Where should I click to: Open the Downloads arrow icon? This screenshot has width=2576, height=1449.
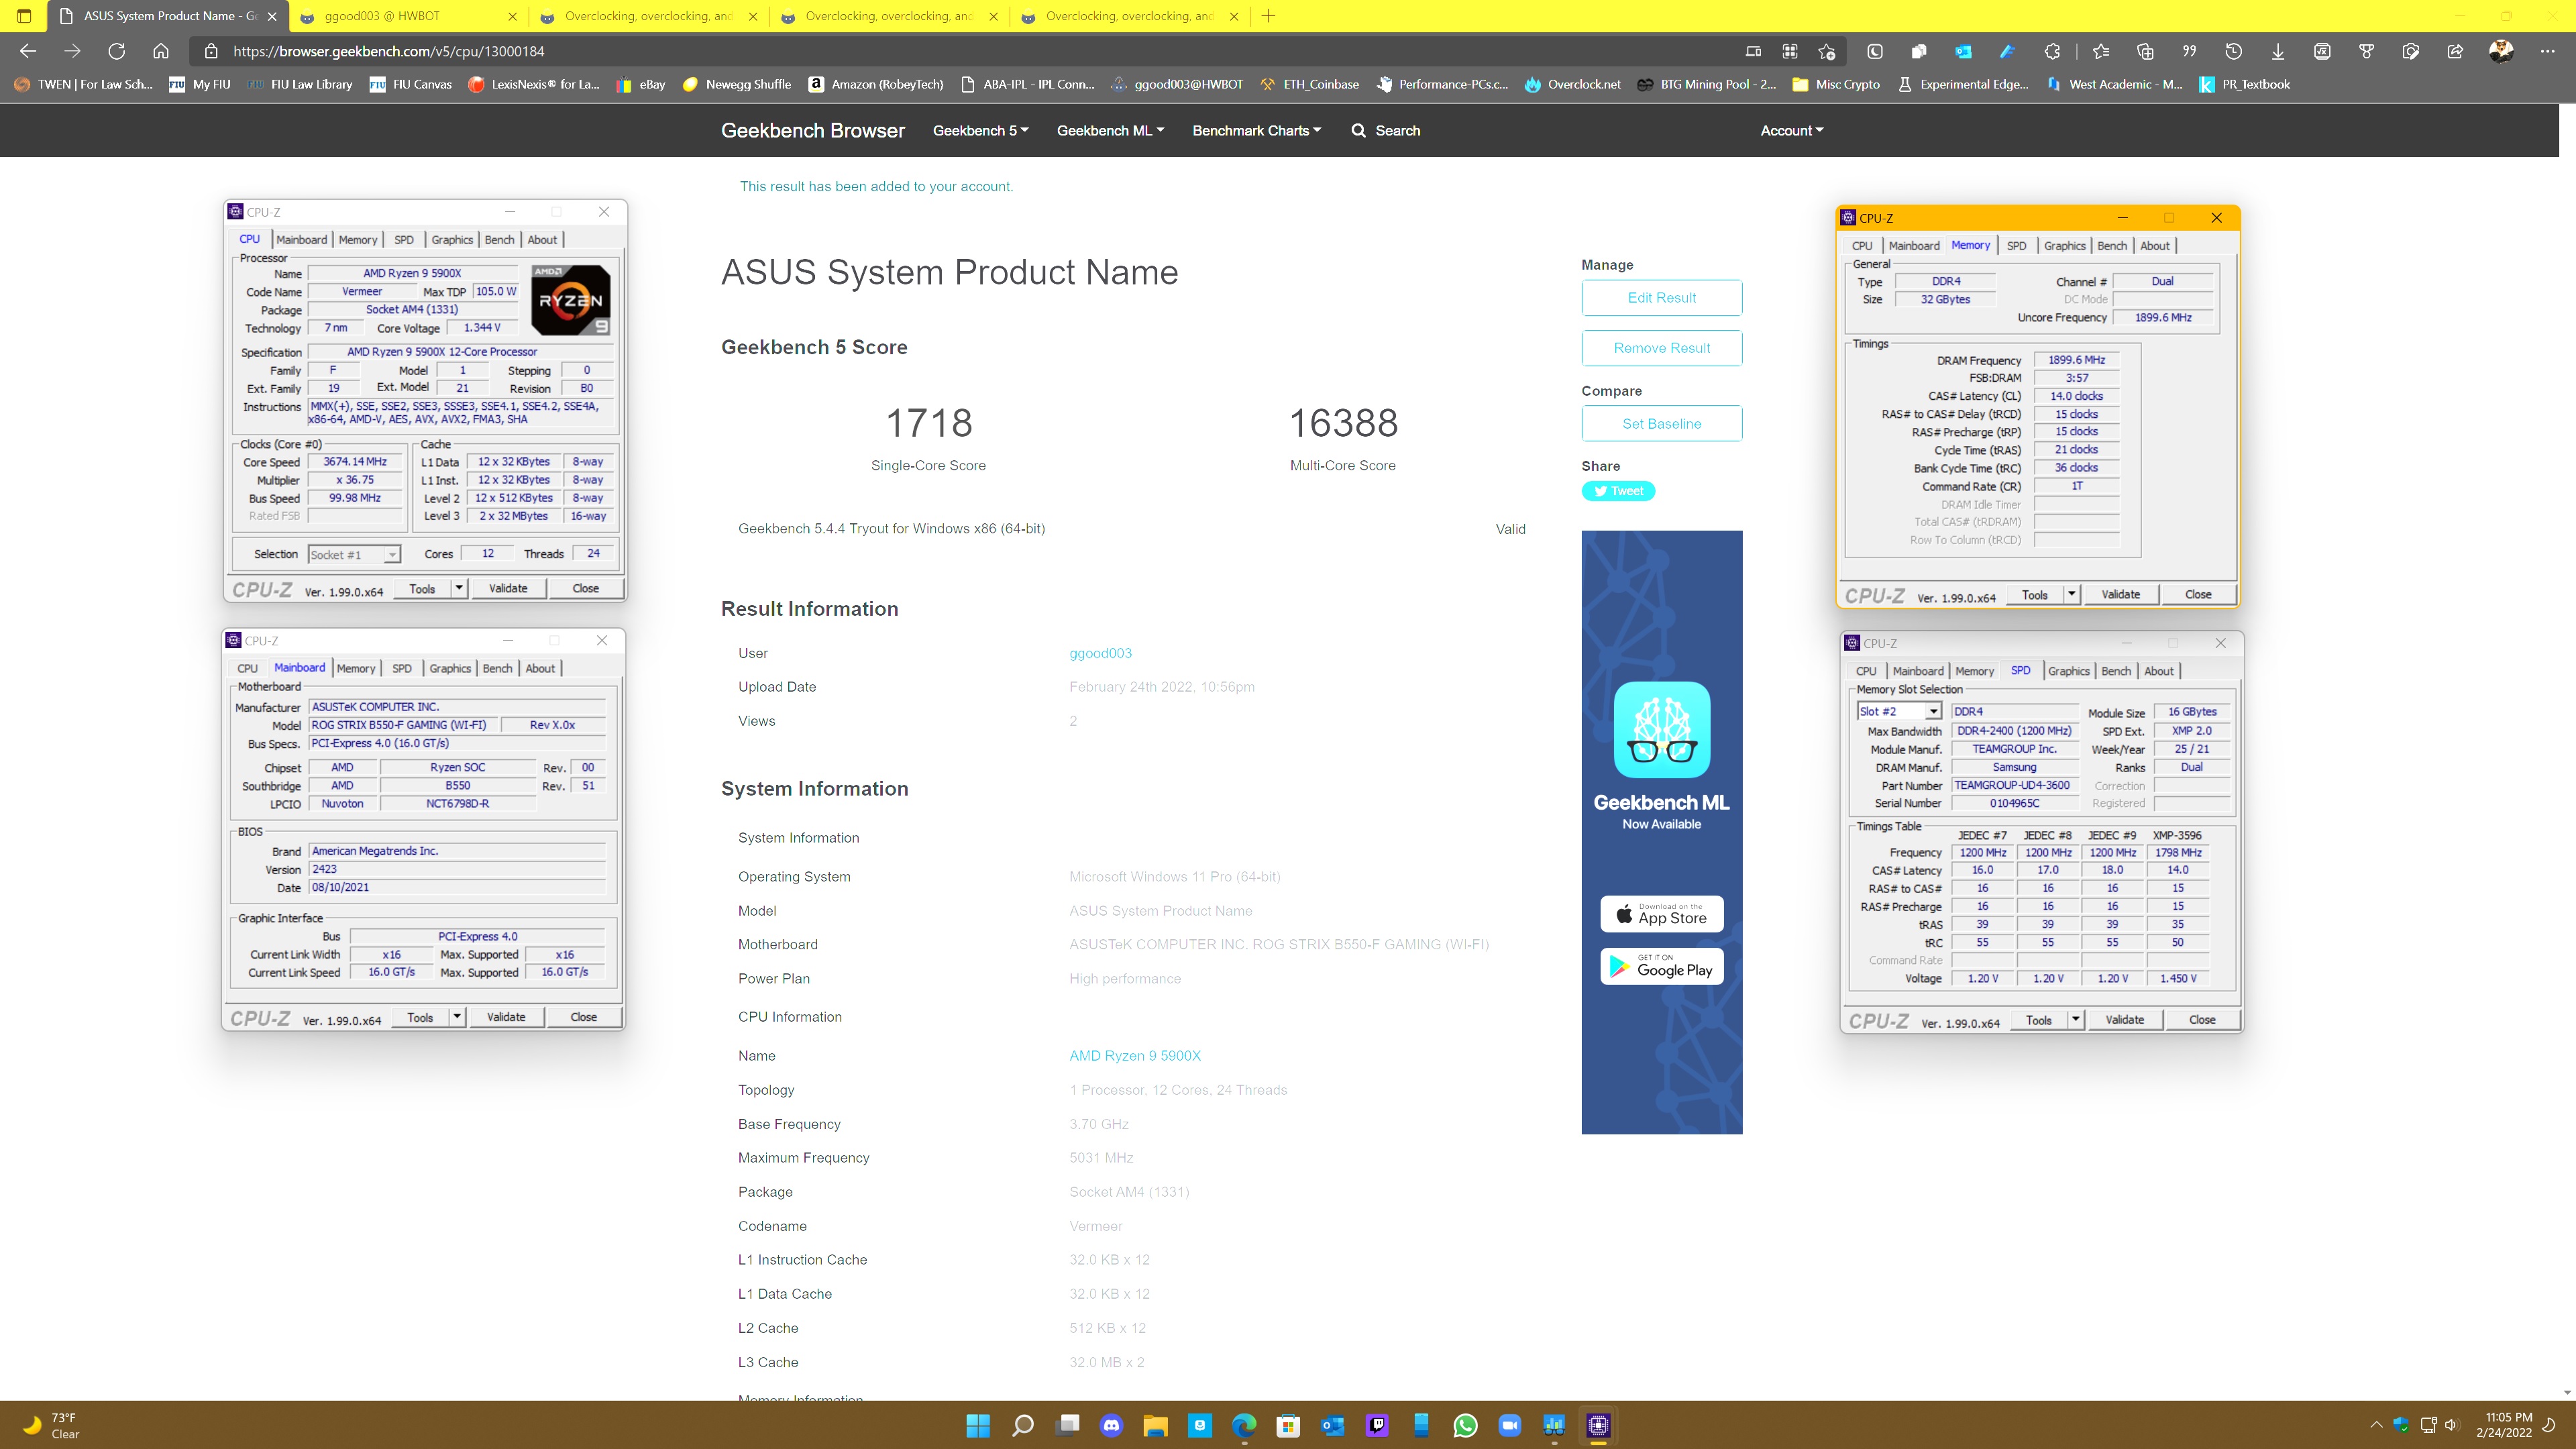(x=2278, y=51)
